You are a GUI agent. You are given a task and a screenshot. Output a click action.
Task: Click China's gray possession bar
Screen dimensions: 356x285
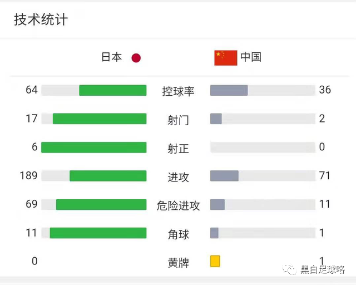pos(229,90)
